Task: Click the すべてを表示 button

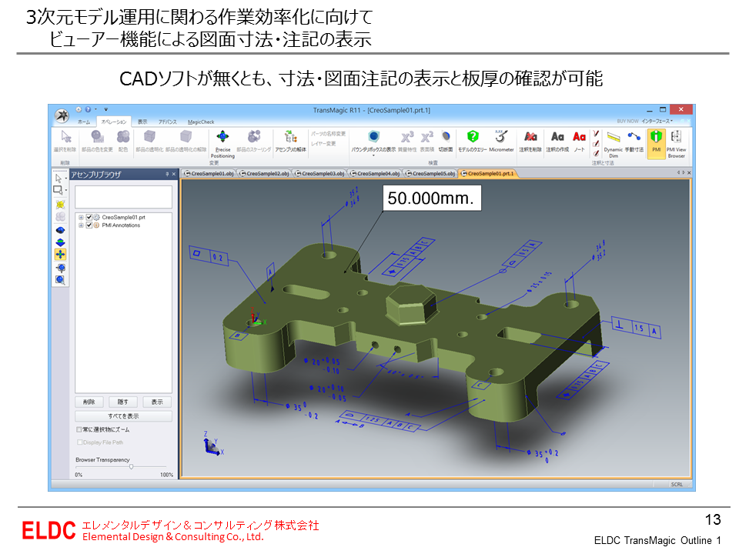Action: tap(123, 416)
